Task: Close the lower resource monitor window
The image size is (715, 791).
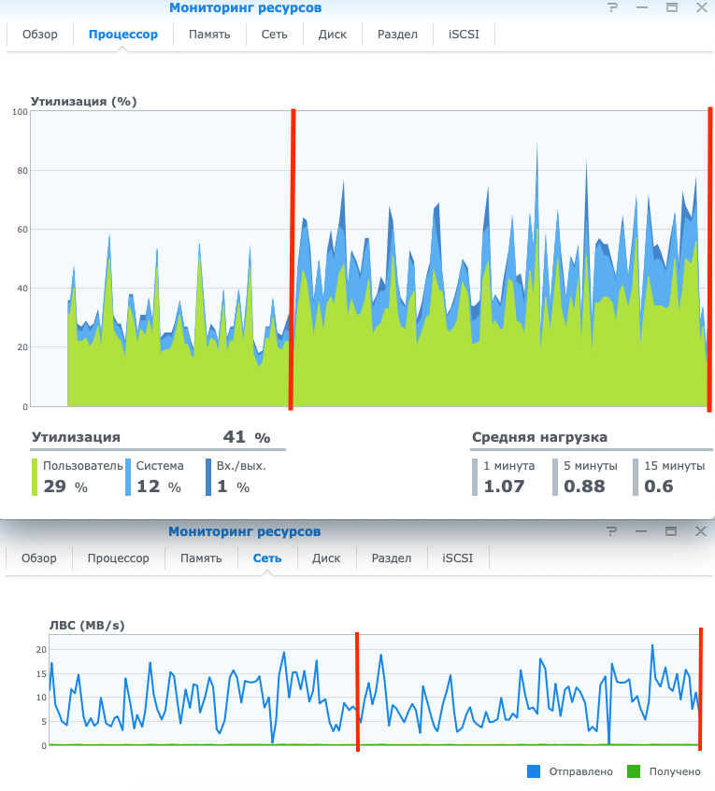Action: 701,531
